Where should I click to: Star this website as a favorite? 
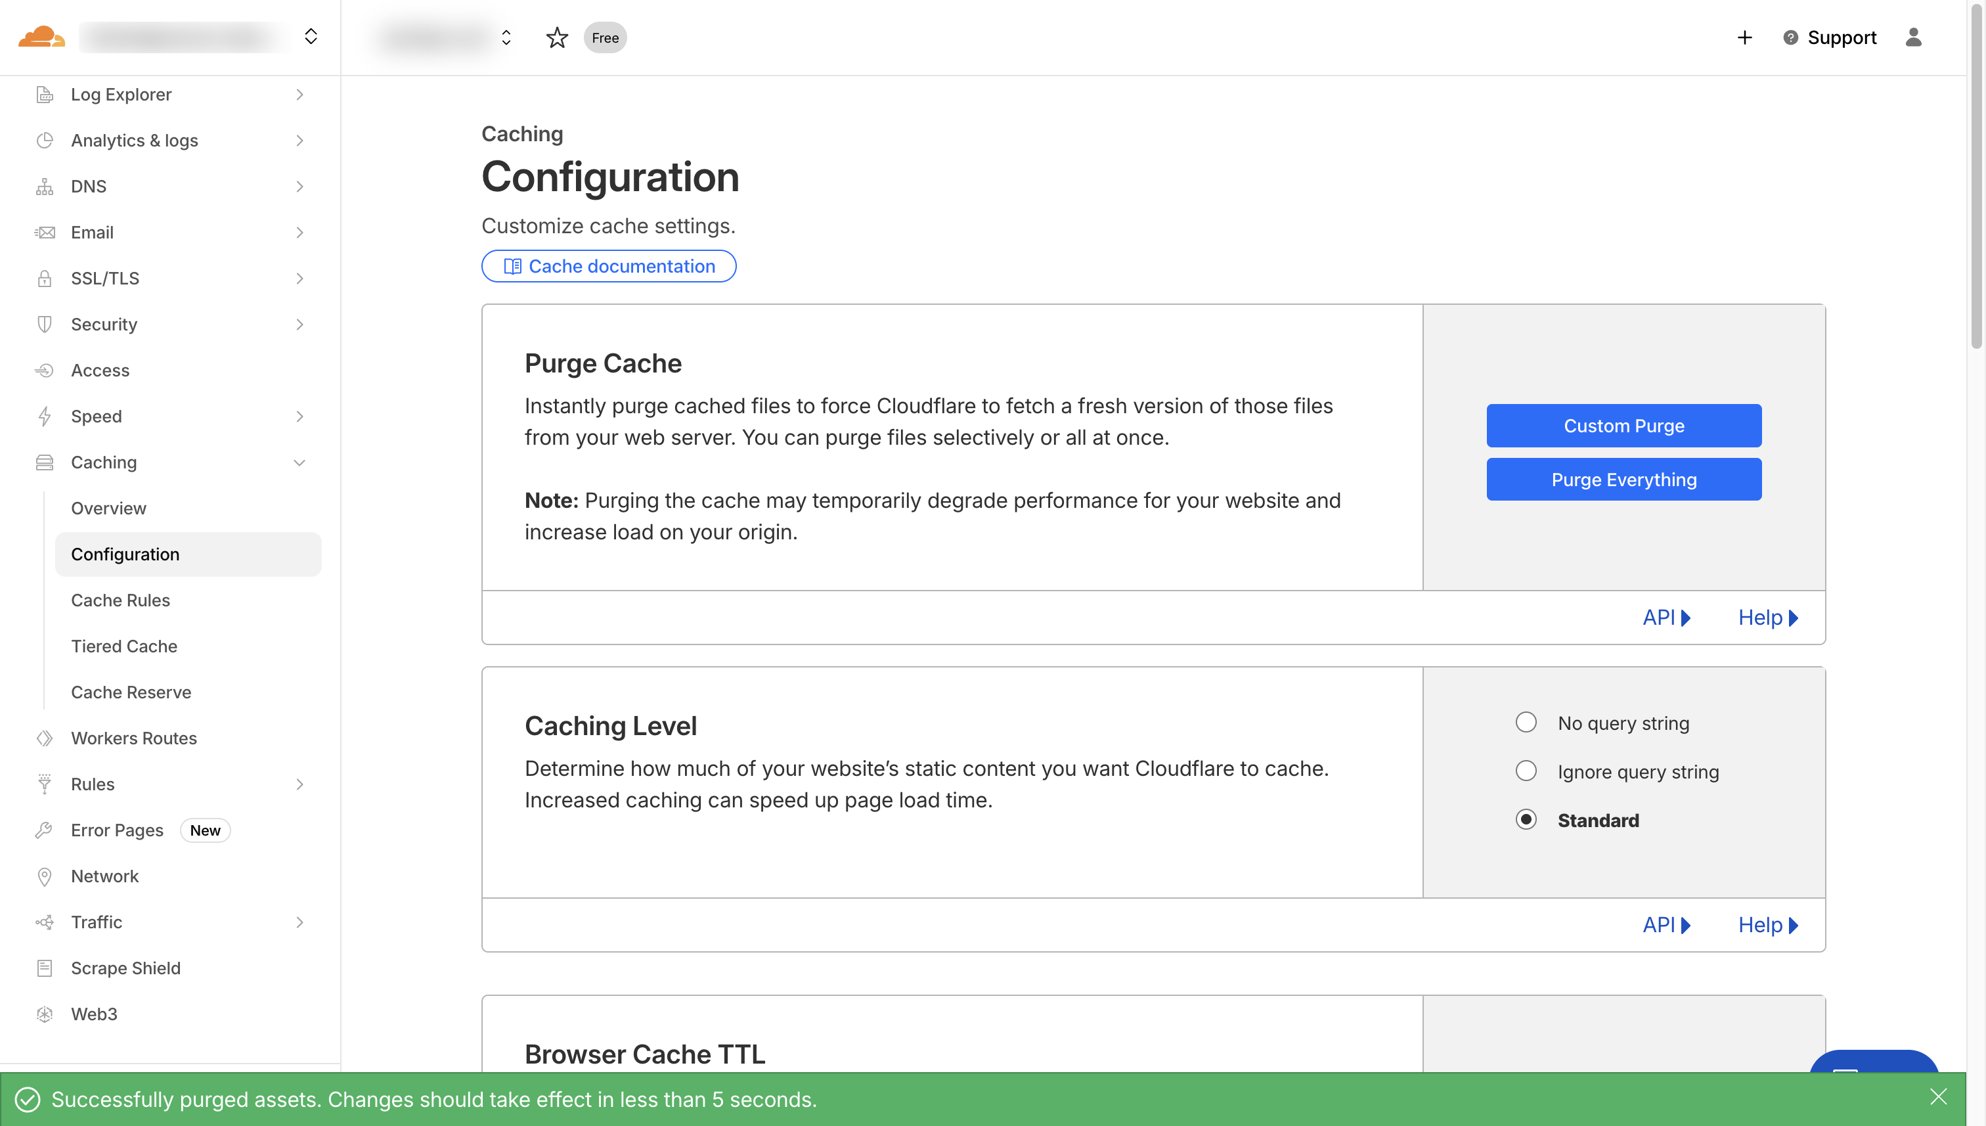(557, 37)
